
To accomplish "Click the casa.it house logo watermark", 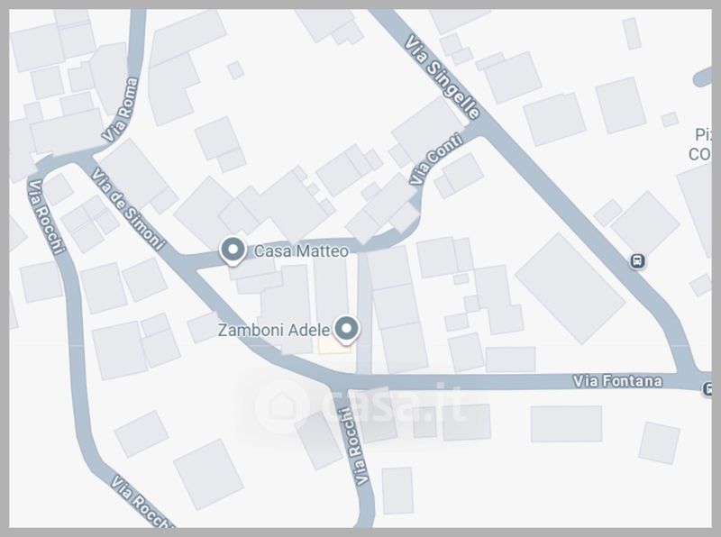I will click(x=281, y=405).
